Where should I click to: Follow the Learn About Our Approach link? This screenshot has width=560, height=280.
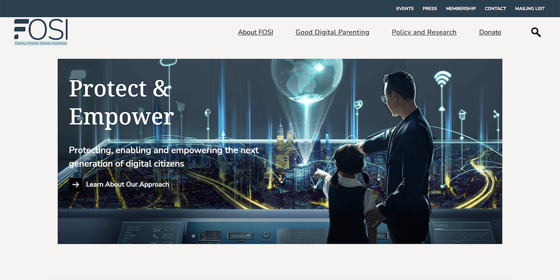[x=127, y=184]
